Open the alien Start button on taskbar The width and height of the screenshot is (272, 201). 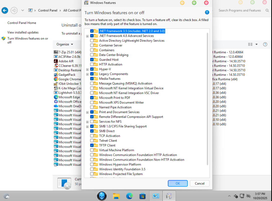tap(102, 196)
